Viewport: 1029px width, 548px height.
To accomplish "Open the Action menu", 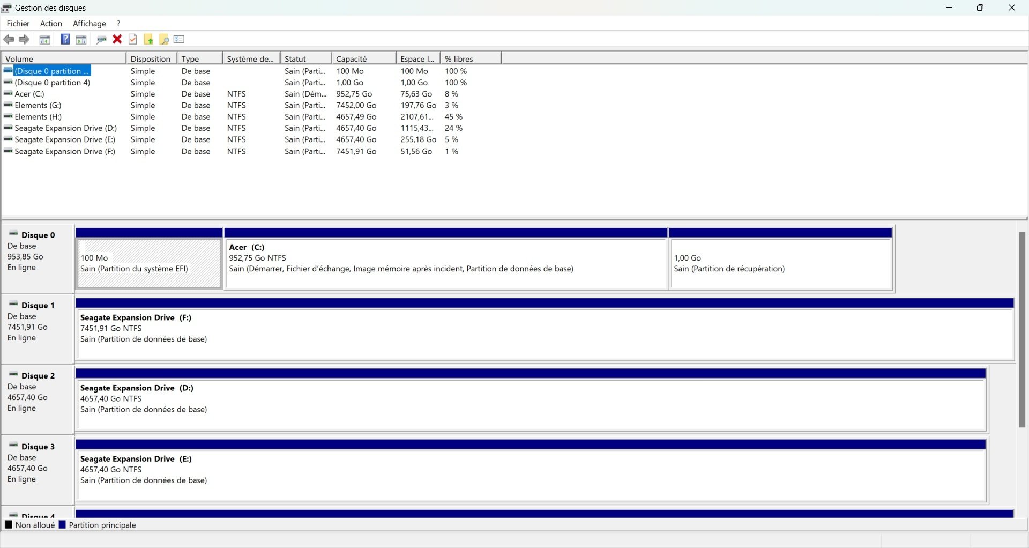I will pyautogui.click(x=51, y=24).
